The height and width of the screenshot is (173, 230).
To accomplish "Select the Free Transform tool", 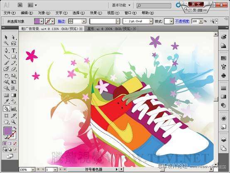I will (13, 82).
